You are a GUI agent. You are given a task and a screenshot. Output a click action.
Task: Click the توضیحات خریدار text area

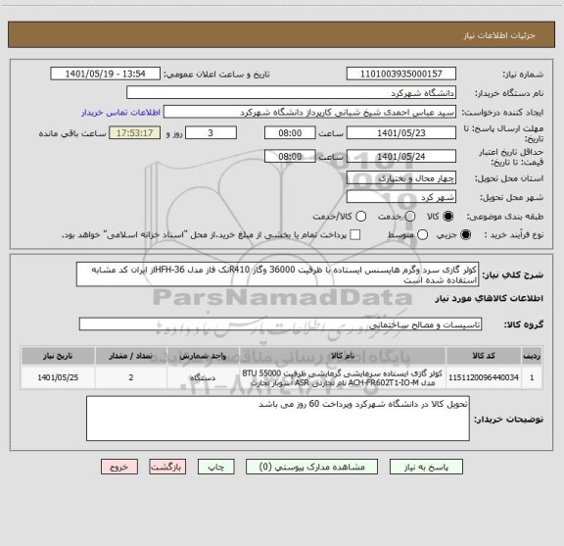(x=278, y=419)
